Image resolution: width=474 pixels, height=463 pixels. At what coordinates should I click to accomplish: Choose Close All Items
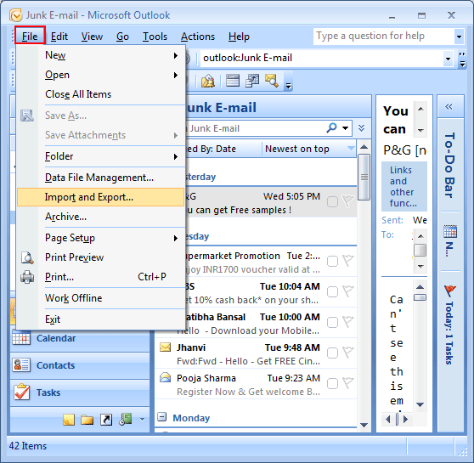(x=101, y=94)
